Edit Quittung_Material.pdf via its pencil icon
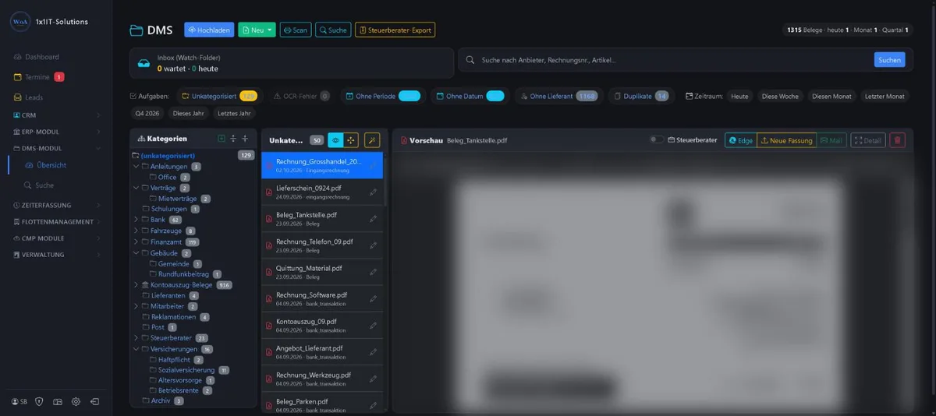 (x=373, y=272)
